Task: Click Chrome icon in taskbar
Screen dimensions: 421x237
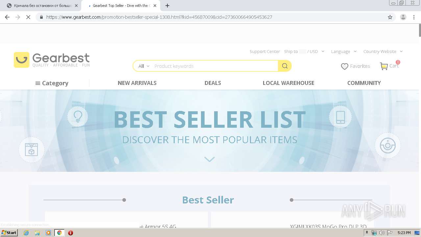Action: click(x=59, y=233)
